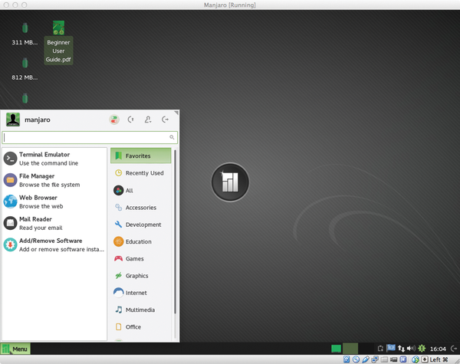Launch Mail Reader from favorites

54,223
